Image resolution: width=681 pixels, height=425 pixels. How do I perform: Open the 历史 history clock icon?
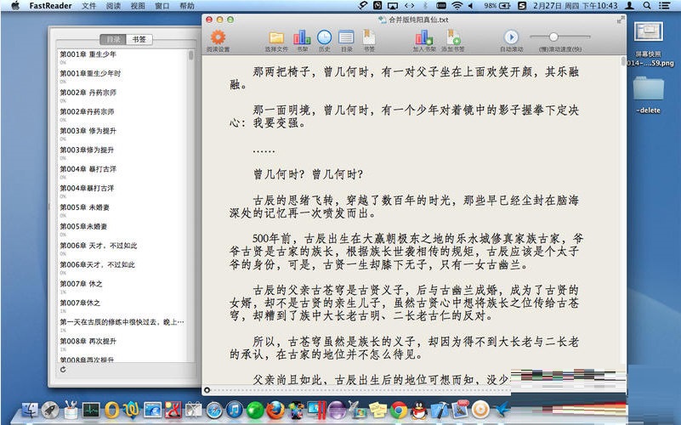pyautogui.click(x=324, y=37)
